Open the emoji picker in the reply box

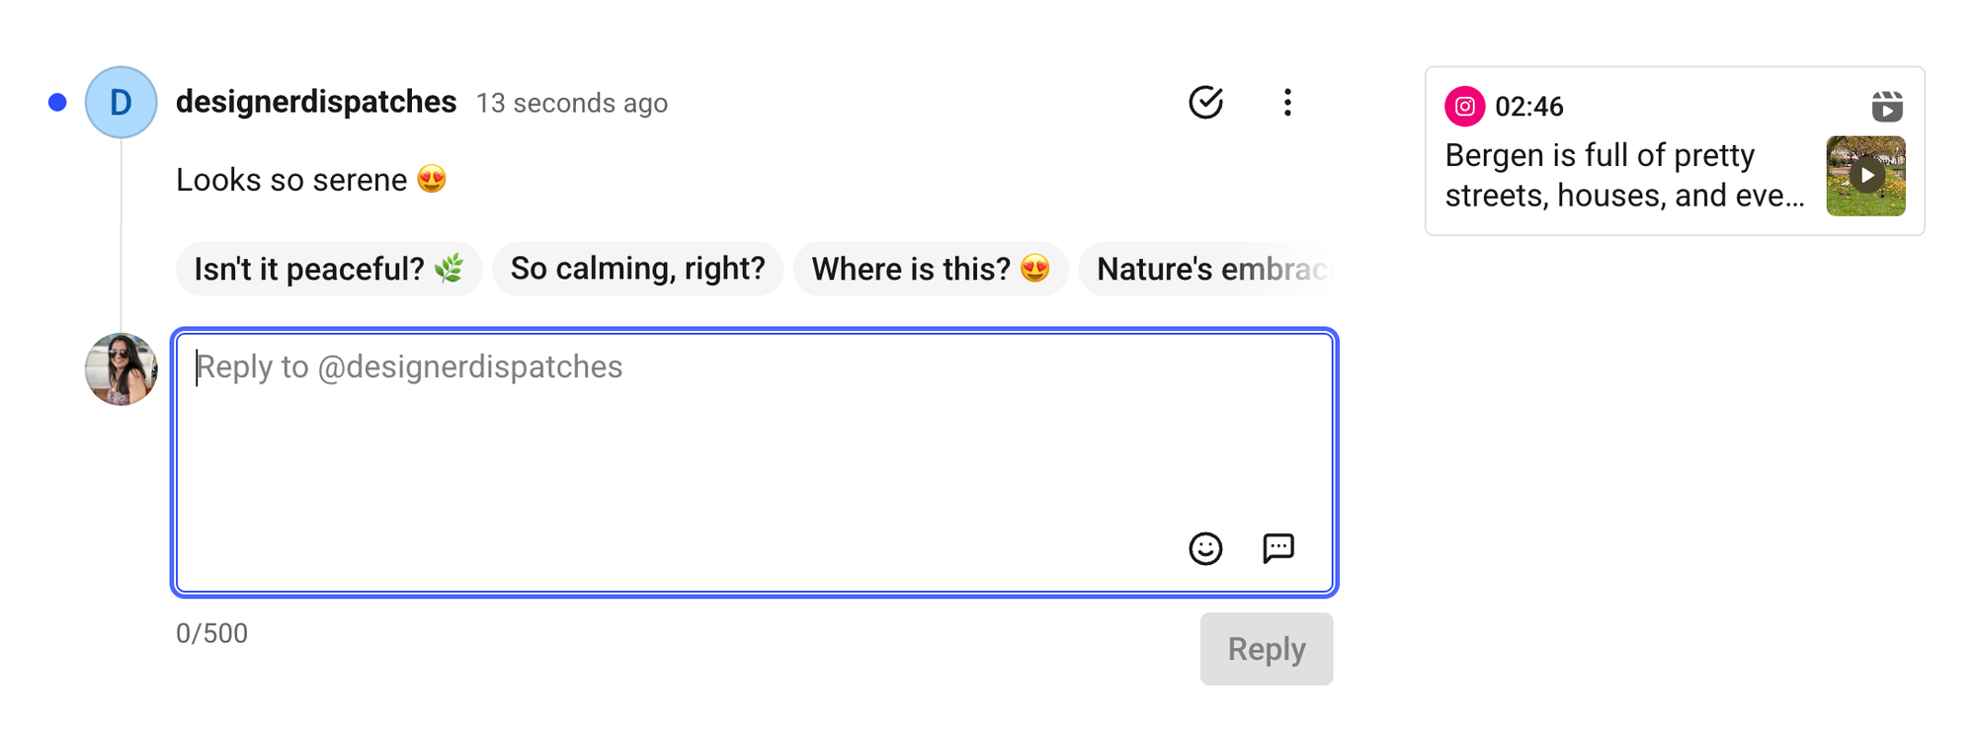(1207, 548)
